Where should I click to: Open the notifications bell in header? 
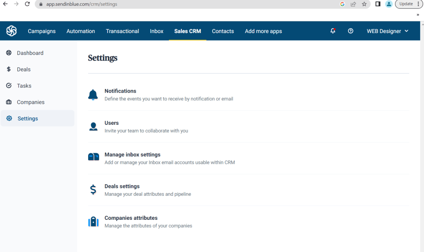pyautogui.click(x=333, y=31)
